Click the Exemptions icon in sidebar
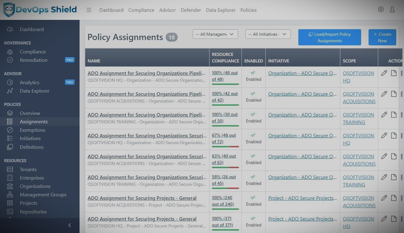This screenshot has height=233, width=404. [x=10, y=130]
